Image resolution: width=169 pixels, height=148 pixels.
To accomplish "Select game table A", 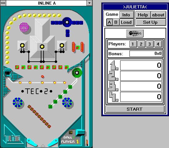I will pos(109,22).
